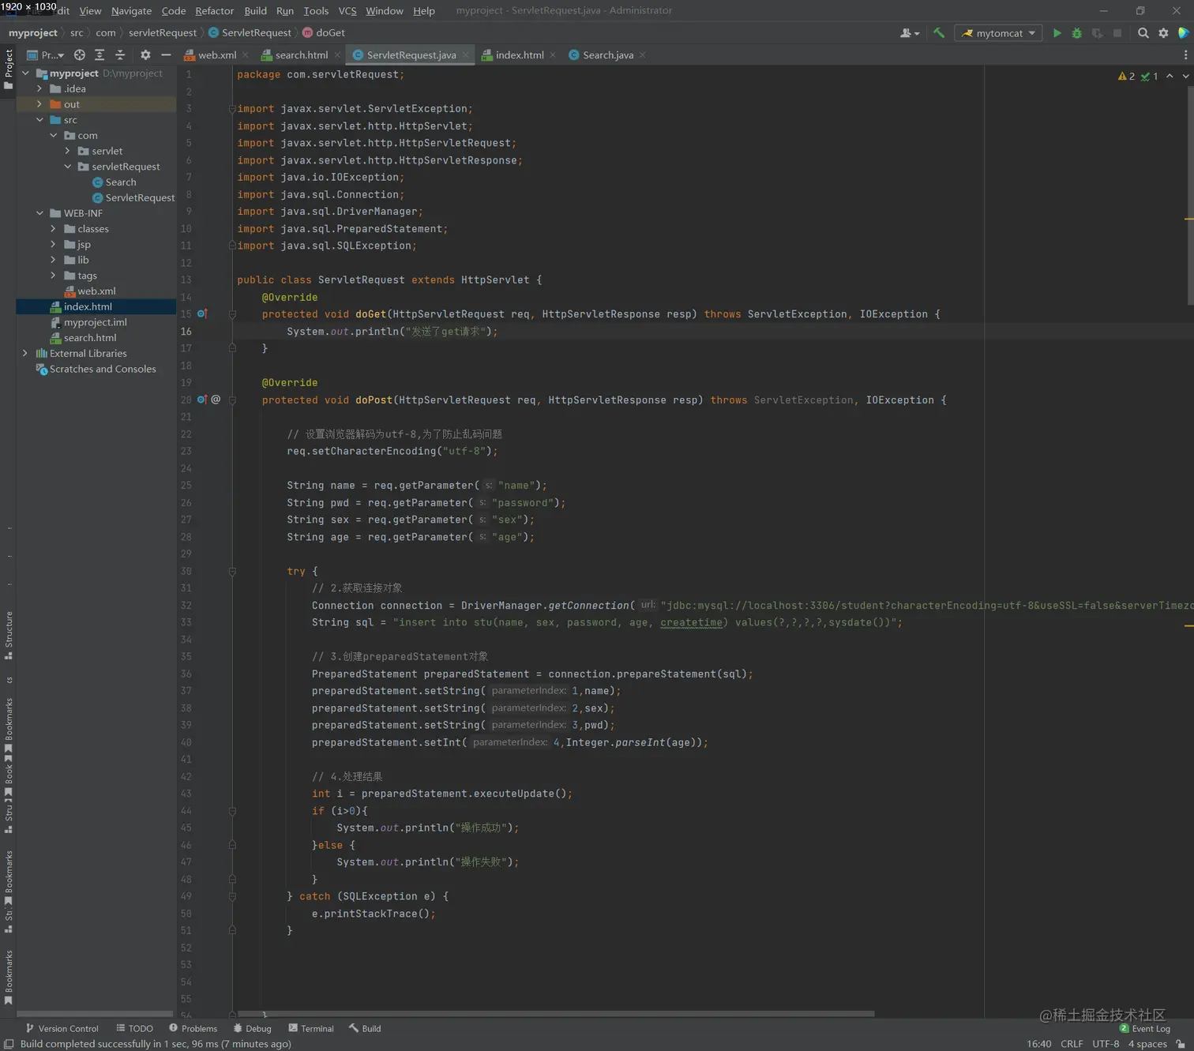This screenshot has width=1194, height=1051.
Task: Click the editor horizontal scrollbar
Action: pos(556,1014)
